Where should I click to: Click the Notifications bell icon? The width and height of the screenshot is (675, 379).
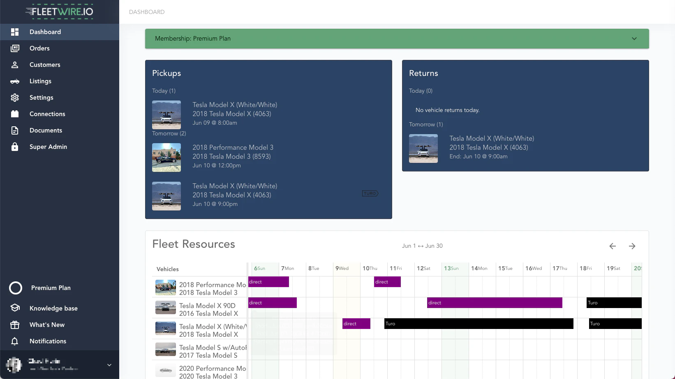click(x=15, y=341)
